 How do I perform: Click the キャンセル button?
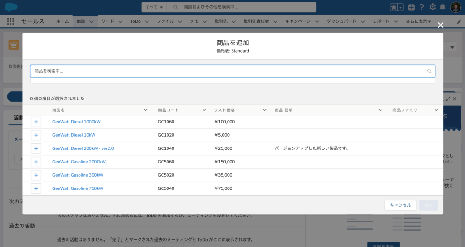(401, 205)
